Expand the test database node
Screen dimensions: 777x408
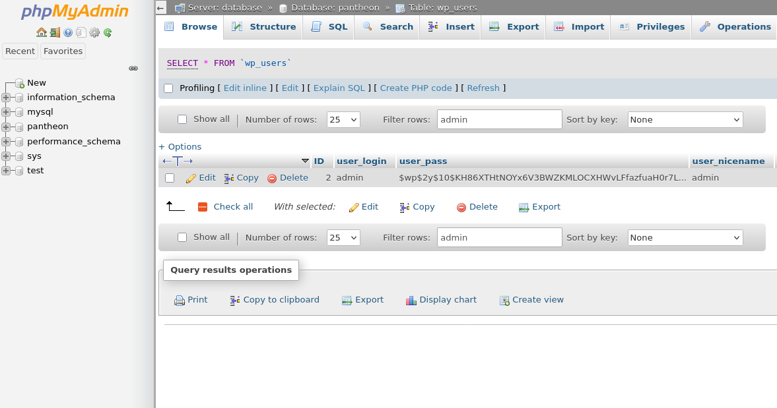click(x=6, y=171)
